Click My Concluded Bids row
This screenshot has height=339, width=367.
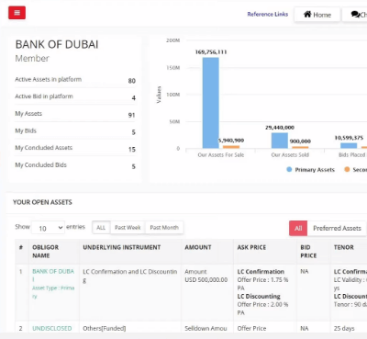(75, 165)
